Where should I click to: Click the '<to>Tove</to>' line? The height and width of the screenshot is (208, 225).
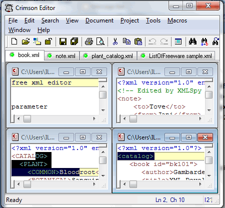159,106
